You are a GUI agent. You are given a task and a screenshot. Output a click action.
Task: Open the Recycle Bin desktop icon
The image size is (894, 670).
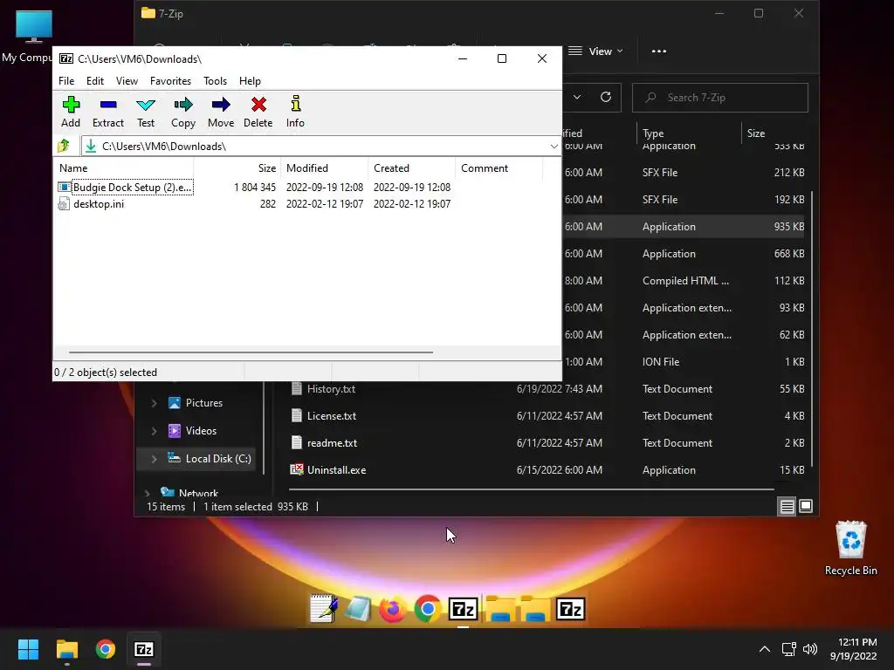pos(850,548)
